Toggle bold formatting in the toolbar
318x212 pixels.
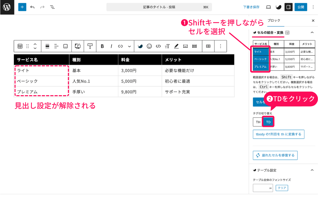[102, 46]
